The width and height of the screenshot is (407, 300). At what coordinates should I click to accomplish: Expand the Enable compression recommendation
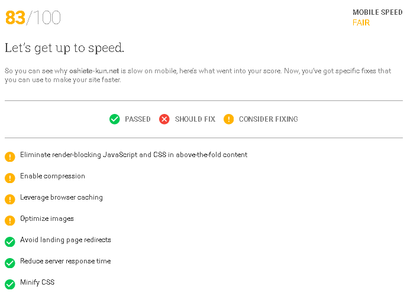(x=53, y=176)
